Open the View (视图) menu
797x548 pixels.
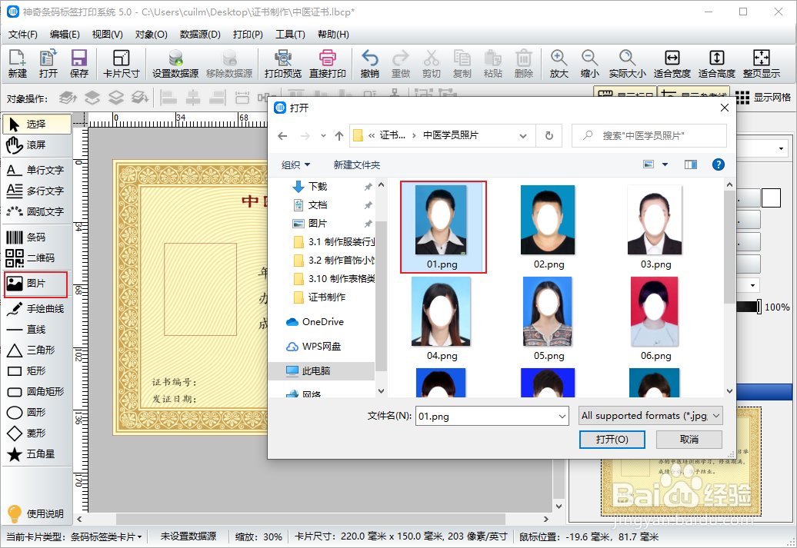coord(107,35)
